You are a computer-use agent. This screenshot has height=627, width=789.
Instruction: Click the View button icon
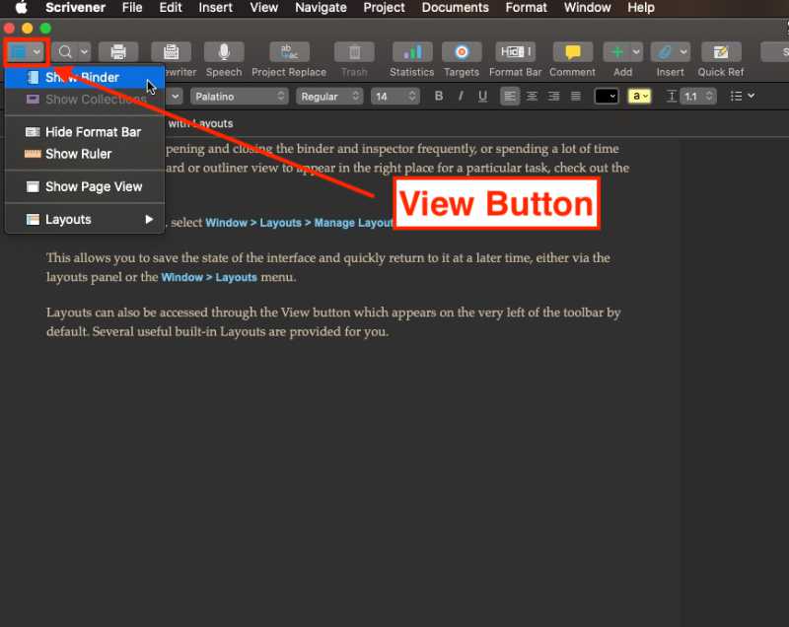[18, 52]
